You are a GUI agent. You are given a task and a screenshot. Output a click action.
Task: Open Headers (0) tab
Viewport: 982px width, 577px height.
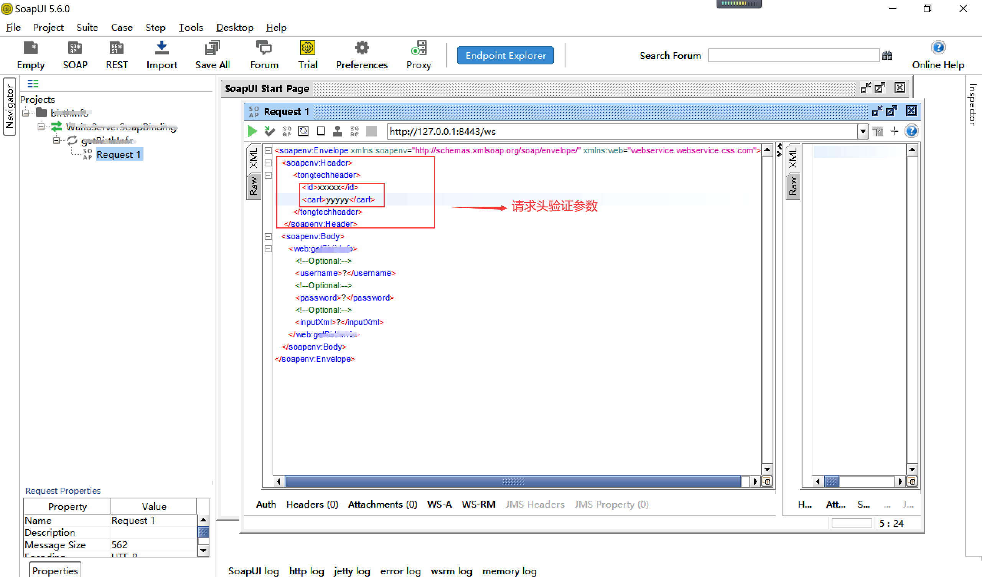(312, 504)
